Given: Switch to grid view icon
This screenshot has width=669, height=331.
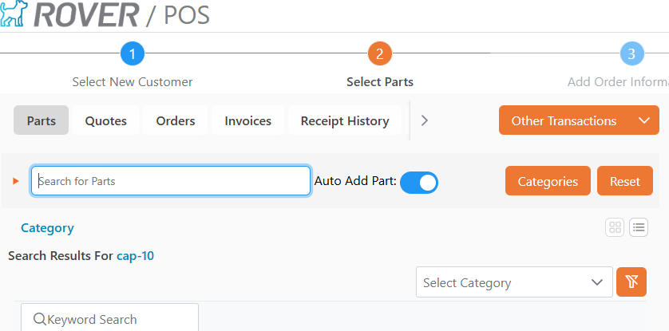Looking at the screenshot, I should click(615, 227).
